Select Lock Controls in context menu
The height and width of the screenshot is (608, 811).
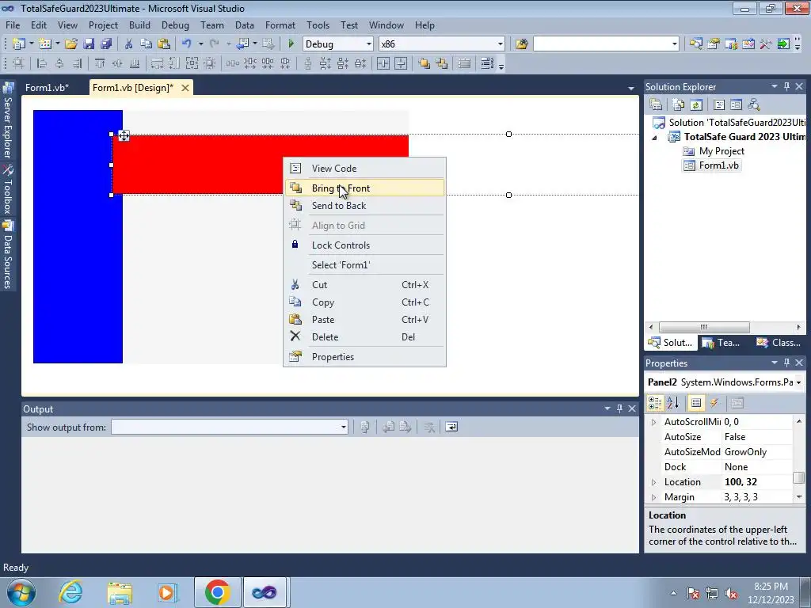pos(364,245)
